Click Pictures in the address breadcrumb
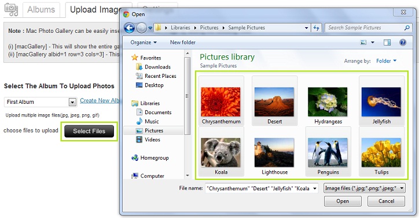The height and width of the screenshot is (218, 419). pos(209,28)
